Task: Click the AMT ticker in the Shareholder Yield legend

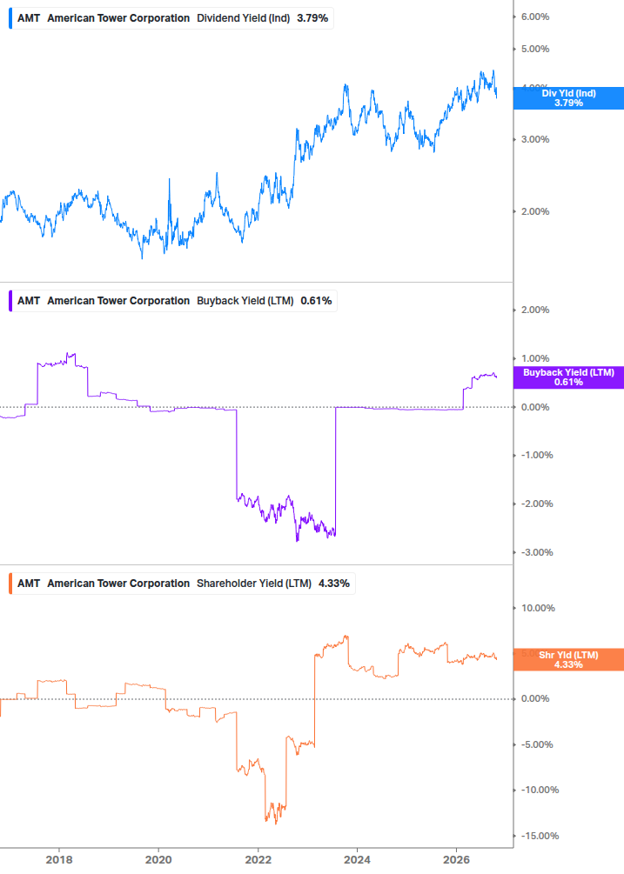Action: point(29,583)
